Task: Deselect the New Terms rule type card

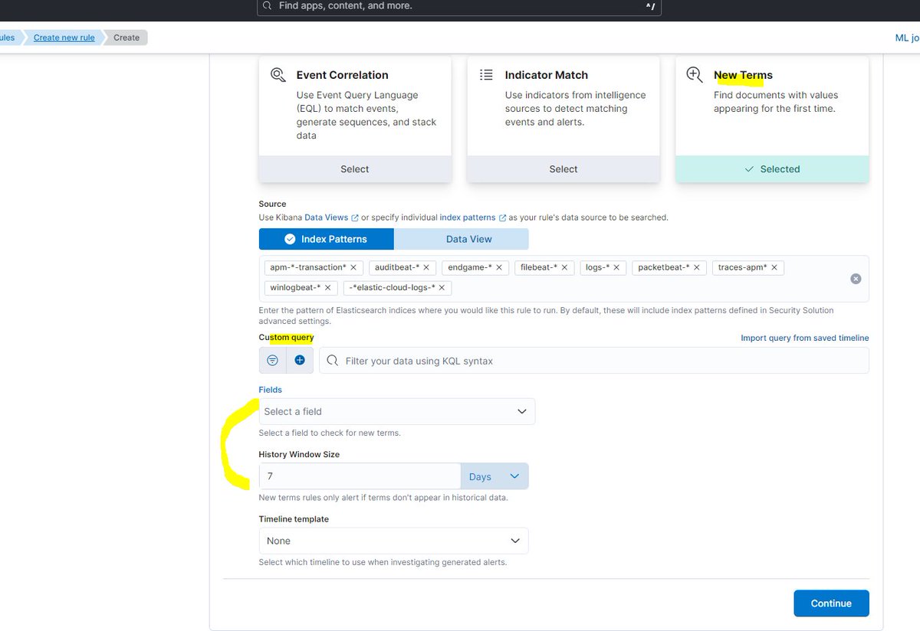Action: tap(771, 168)
